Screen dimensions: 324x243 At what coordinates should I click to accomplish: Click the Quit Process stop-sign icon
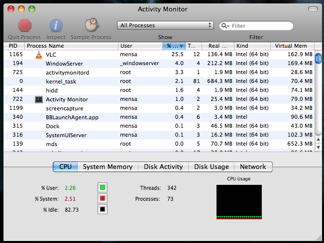25,25
